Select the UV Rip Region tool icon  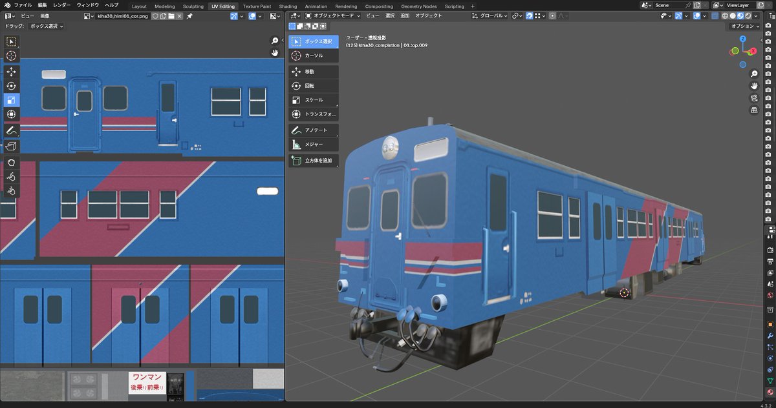coord(12,147)
